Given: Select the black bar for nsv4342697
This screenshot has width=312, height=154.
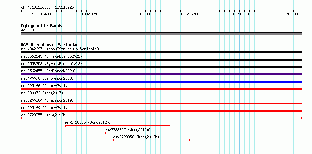Looking at the screenshot, I should click(161, 52).
